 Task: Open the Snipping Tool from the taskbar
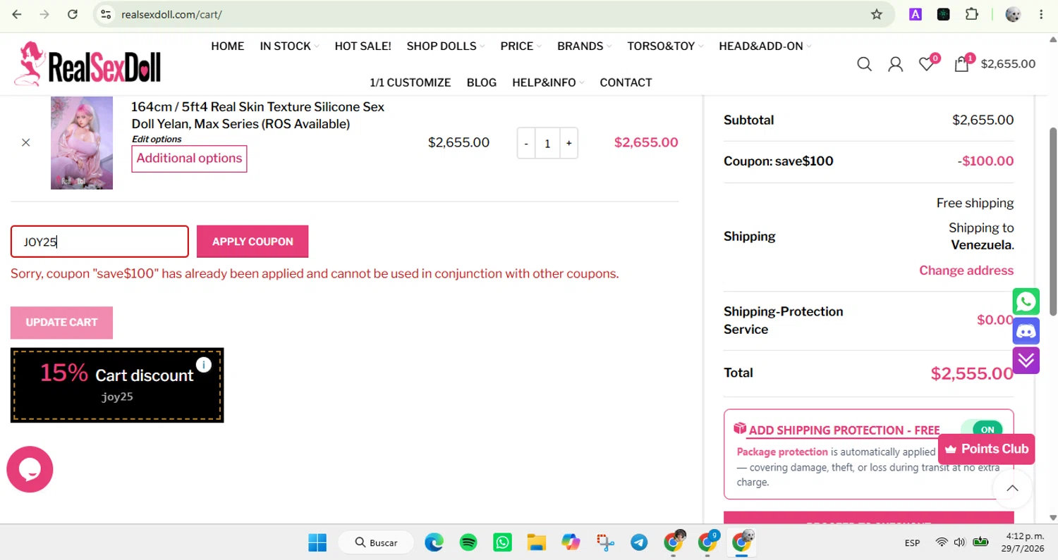[x=605, y=542]
